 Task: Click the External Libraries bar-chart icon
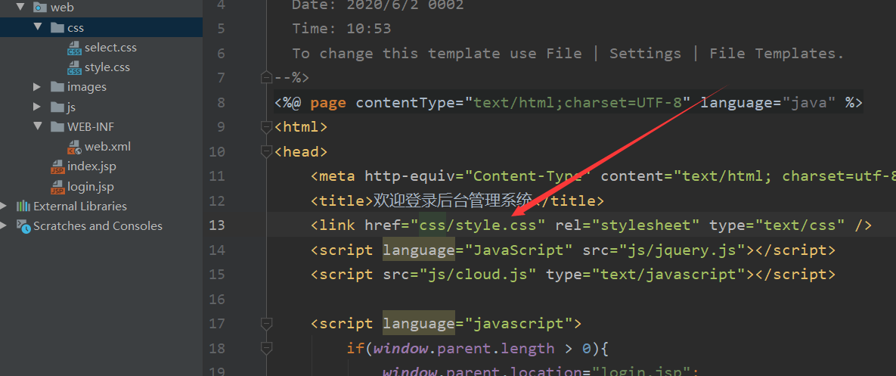tap(23, 206)
